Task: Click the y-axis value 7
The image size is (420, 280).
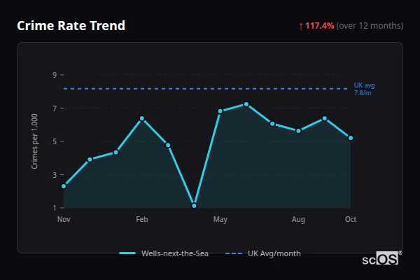Action: coord(55,108)
